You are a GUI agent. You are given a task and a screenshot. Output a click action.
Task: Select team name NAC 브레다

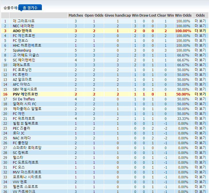point(22,138)
